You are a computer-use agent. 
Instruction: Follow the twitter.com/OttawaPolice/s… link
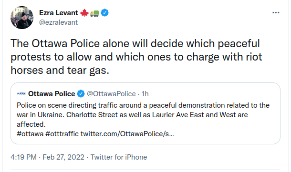coord(127,134)
